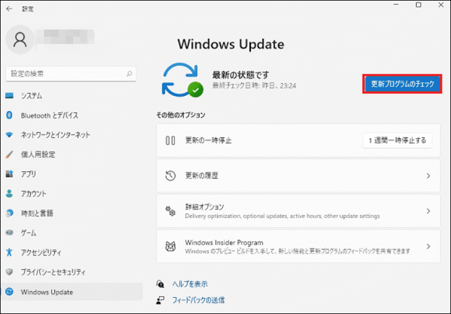Click 更新プログラムのチェック button
The image size is (451, 314).
(x=402, y=84)
